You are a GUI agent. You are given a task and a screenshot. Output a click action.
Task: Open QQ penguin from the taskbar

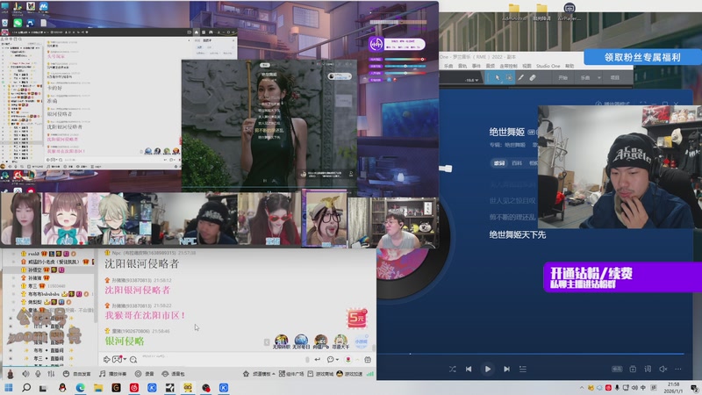tap(62, 387)
